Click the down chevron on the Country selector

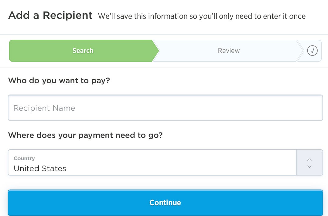pyautogui.click(x=309, y=166)
